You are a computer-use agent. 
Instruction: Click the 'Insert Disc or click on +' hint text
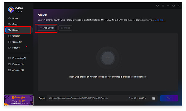pos(108,77)
